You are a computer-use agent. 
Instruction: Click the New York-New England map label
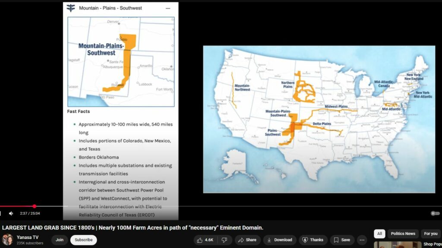[414, 77]
